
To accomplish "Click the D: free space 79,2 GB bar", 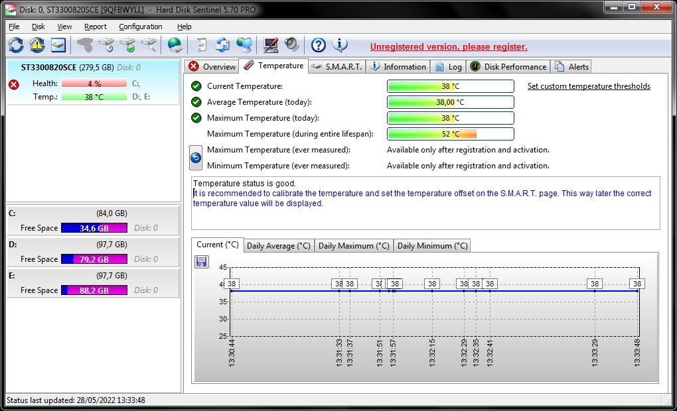I will 94,259.
